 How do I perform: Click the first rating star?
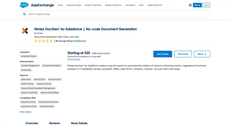tap(36, 41)
